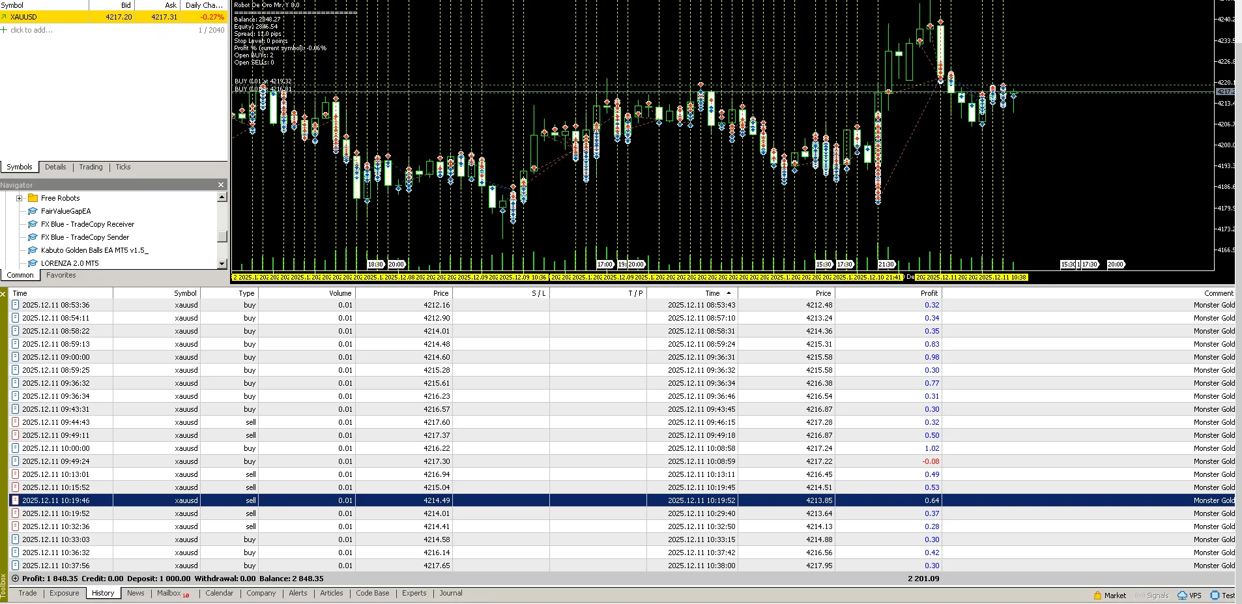The image size is (1242, 604).
Task: Click the Free Robots folder icon
Action: point(33,198)
